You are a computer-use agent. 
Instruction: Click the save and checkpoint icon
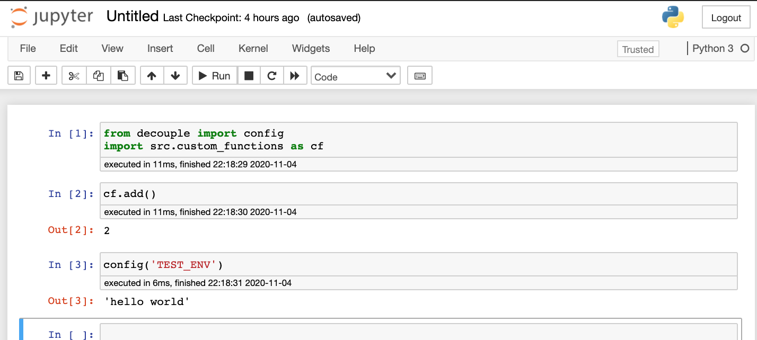coord(19,76)
